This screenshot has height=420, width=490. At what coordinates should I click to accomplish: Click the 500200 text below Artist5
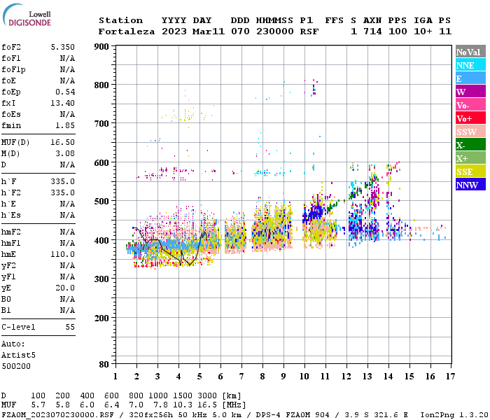click(x=16, y=366)
